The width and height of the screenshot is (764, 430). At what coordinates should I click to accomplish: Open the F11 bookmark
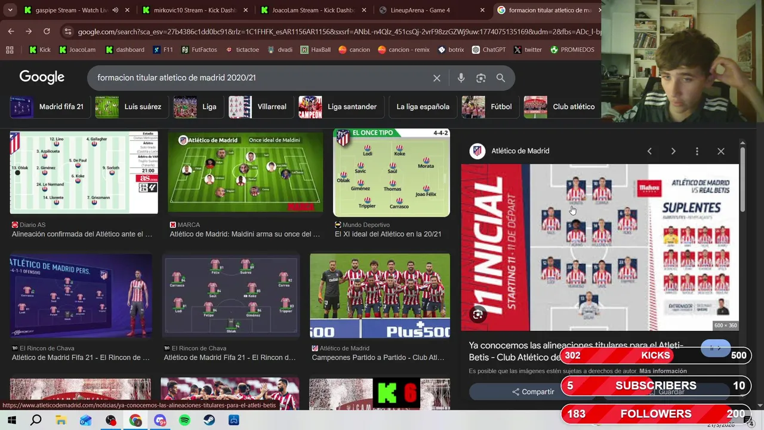(x=163, y=50)
